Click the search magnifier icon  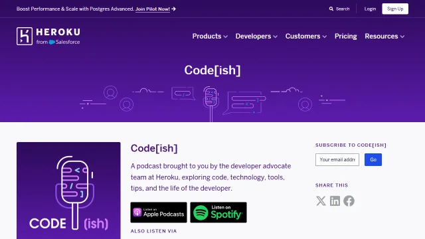tap(331, 9)
